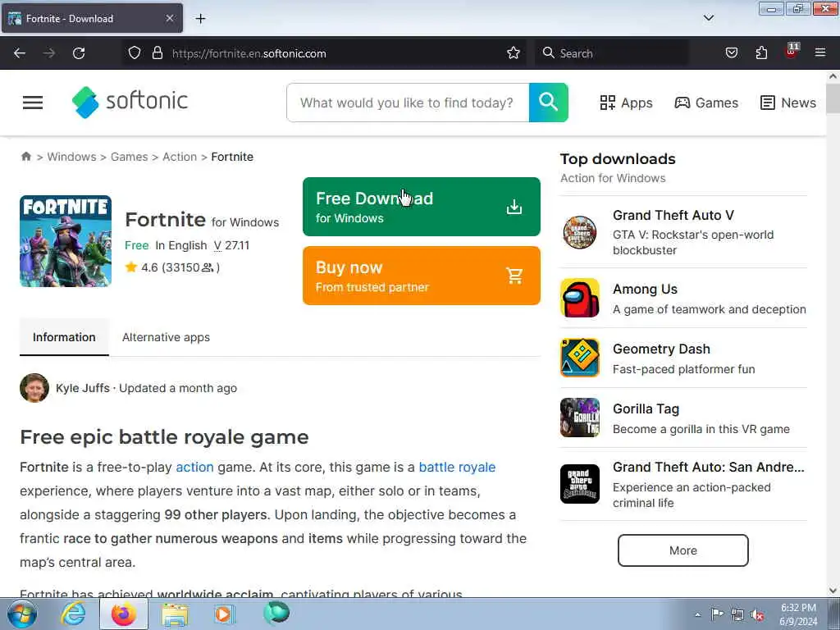Click the Geometry Dash icon
This screenshot has width=840, height=630.
click(x=580, y=358)
